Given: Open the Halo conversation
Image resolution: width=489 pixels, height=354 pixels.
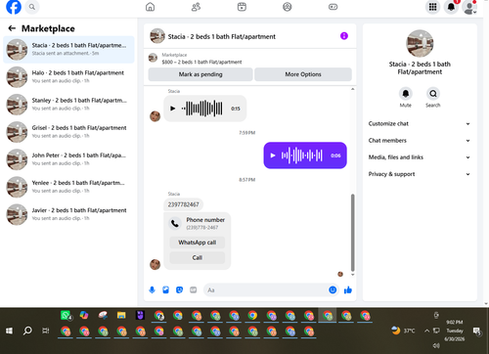Looking at the screenshot, I should pos(68,77).
